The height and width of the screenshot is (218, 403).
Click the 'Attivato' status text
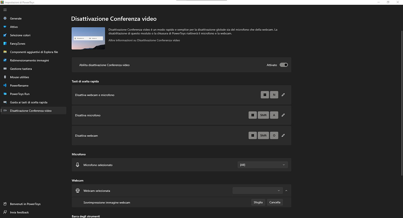click(272, 65)
